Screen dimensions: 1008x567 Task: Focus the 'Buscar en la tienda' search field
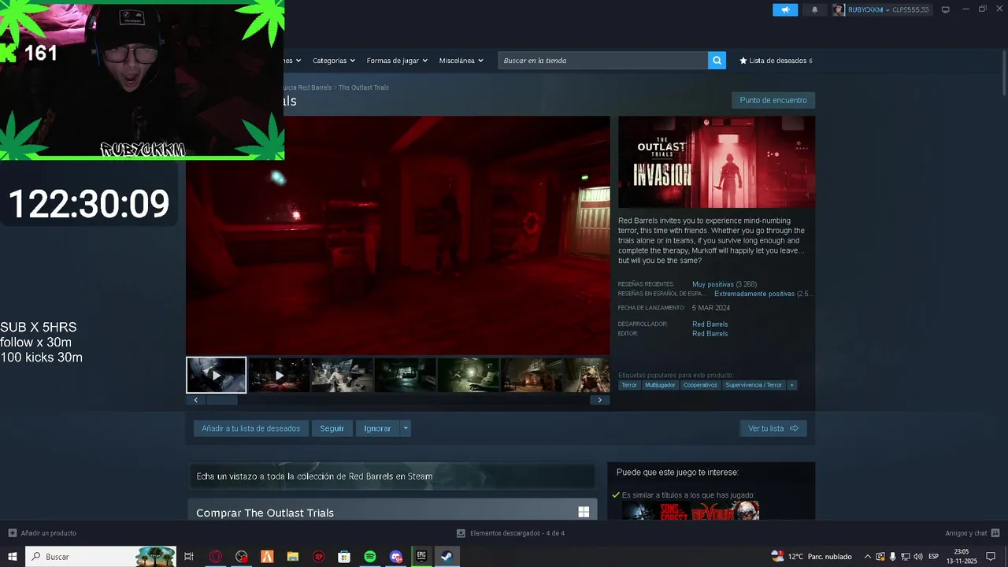click(x=602, y=61)
